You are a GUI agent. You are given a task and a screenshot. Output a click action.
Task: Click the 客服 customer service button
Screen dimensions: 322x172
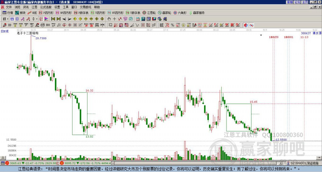290,2
